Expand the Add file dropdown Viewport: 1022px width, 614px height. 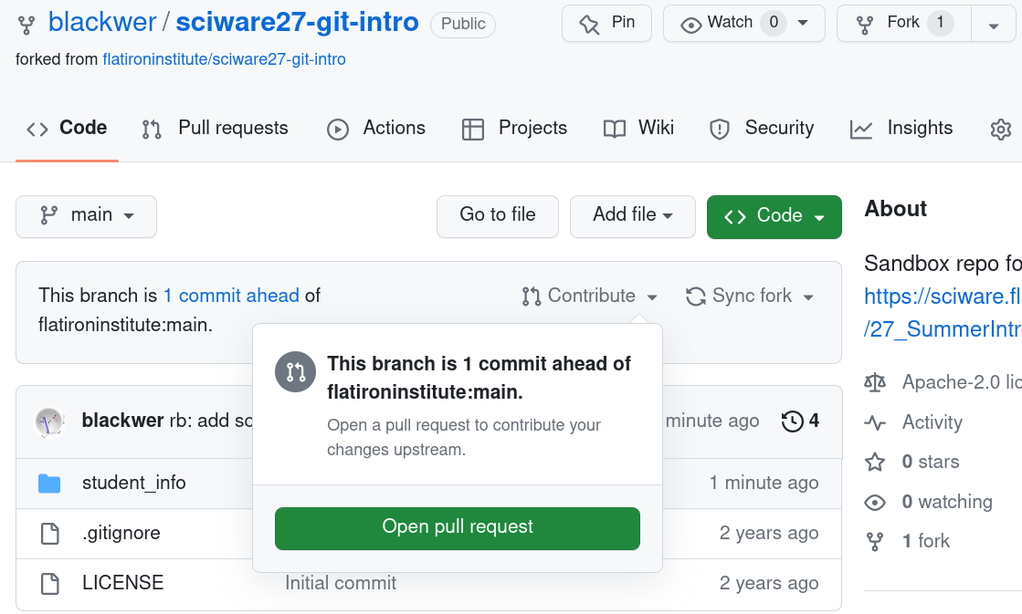632,216
